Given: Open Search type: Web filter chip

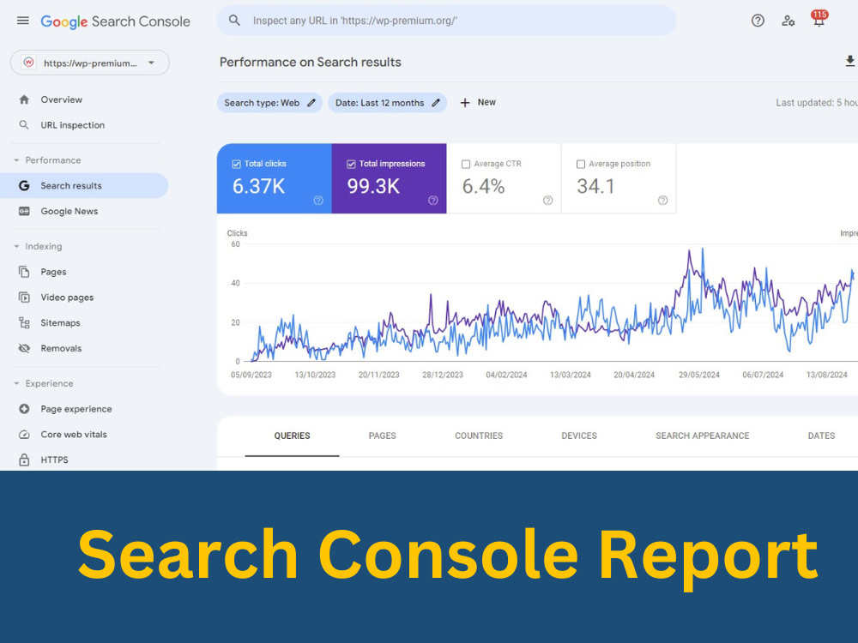Looking at the screenshot, I should pyautogui.click(x=269, y=103).
